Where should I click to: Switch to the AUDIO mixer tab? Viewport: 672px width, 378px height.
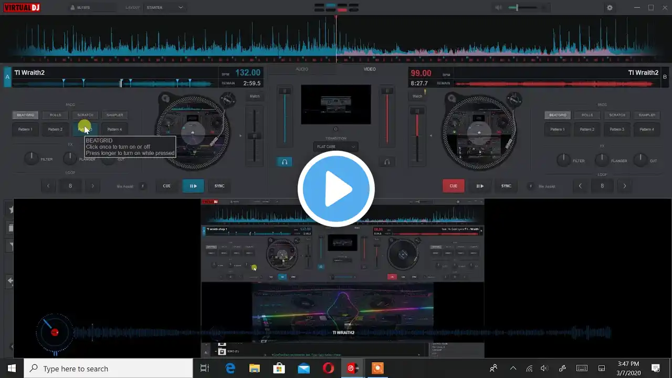pos(302,69)
